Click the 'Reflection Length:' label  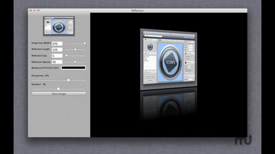(41, 49)
